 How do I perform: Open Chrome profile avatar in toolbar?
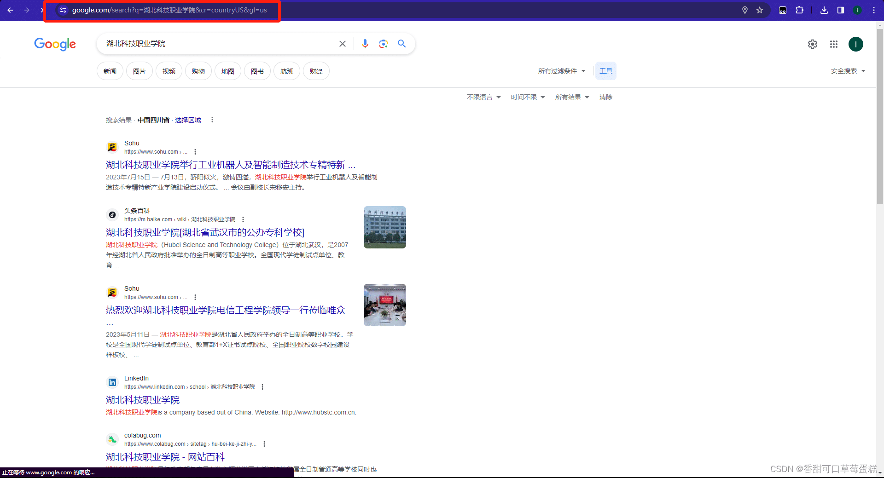(857, 10)
